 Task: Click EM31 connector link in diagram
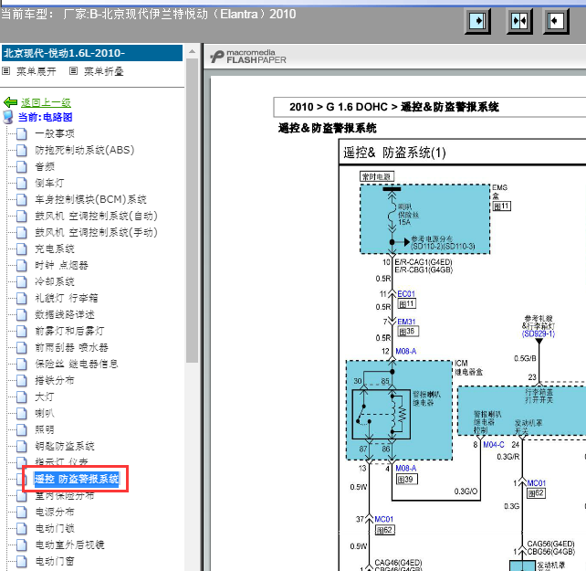(406, 322)
